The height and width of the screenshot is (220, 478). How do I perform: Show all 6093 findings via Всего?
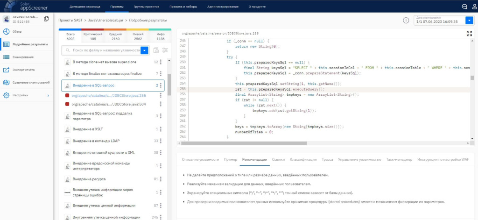click(70, 36)
